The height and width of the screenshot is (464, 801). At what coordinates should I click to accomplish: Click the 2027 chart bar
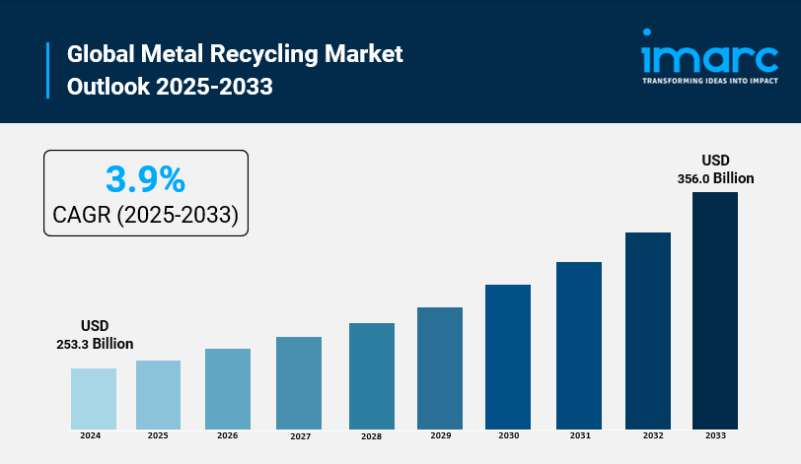tap(299, 382)
